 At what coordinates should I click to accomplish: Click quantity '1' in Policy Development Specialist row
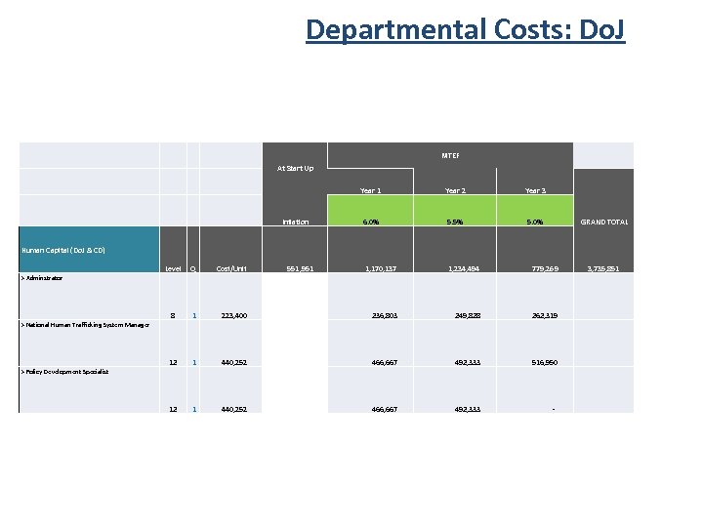pos(194,409)
